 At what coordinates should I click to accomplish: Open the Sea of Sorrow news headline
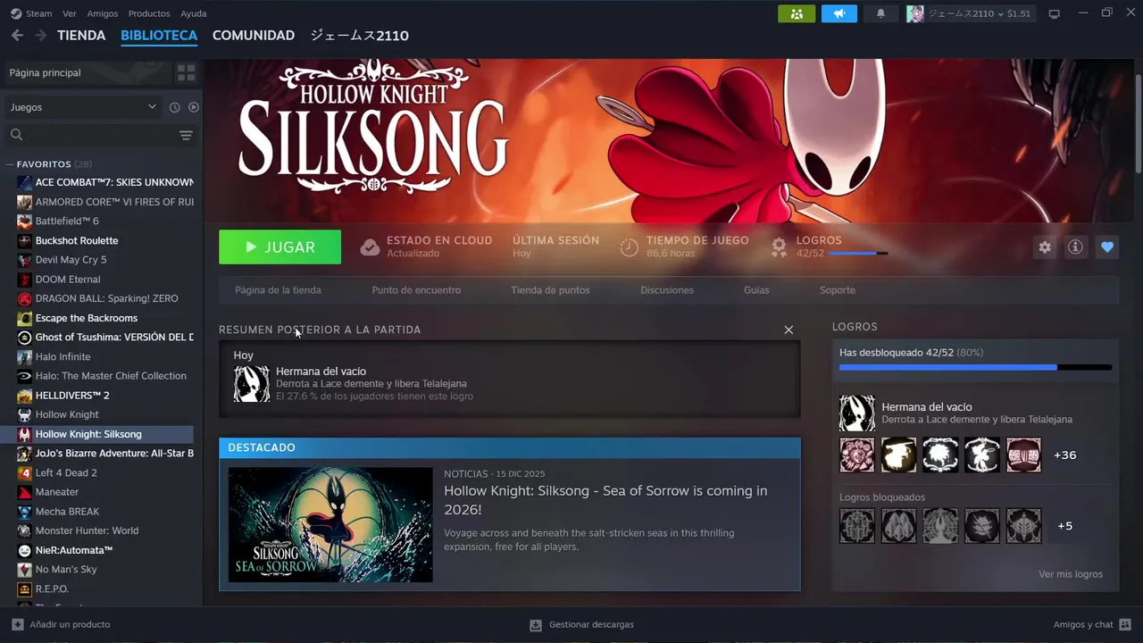(605, 500)
